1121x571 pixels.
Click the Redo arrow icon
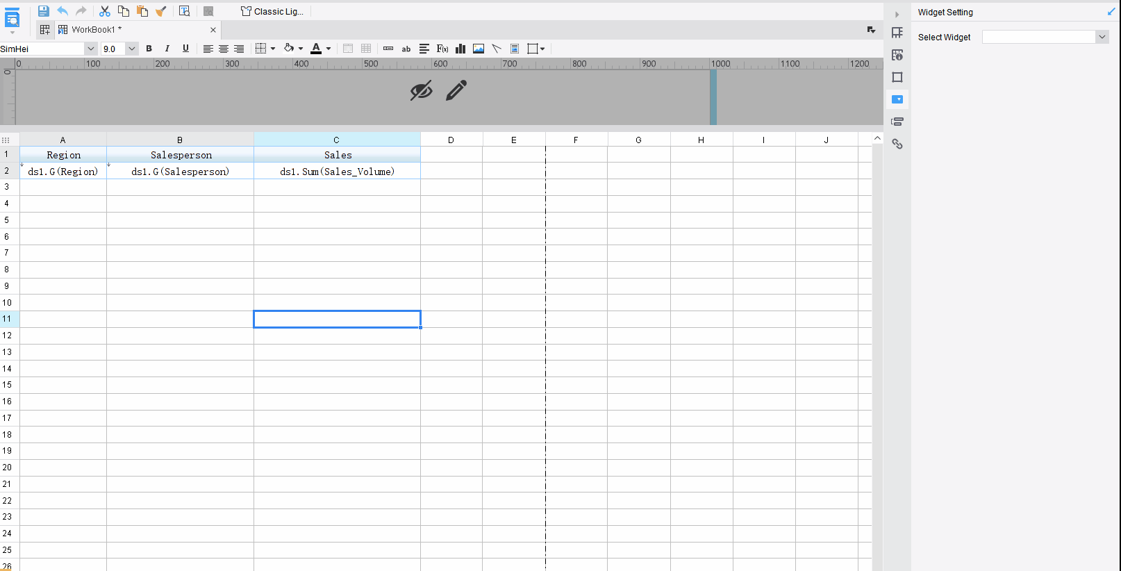click(81, 11)
